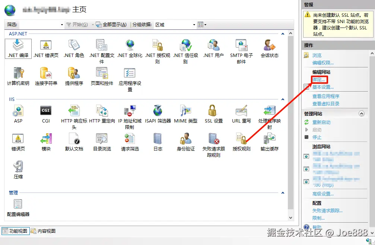375x245 pixels.
Task: Open the IIS 错误页 feature icon
Action: 18,139
